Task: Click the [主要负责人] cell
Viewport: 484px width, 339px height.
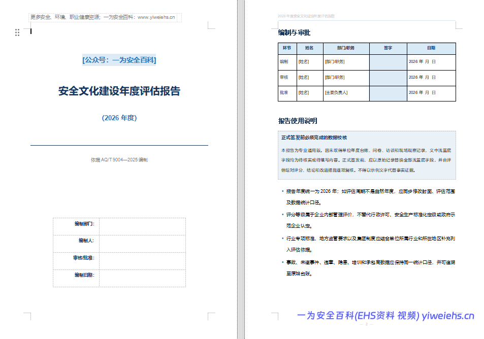Action: click(346, 93)
